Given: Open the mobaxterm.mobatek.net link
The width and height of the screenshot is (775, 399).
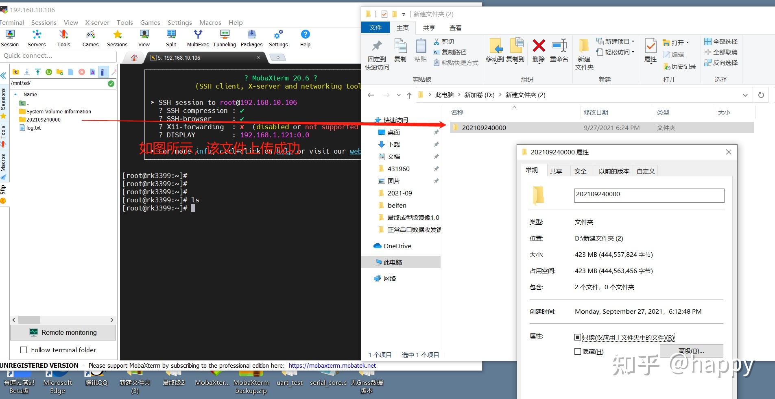Looking at the screenshot, I should click(x=332, y=365).
